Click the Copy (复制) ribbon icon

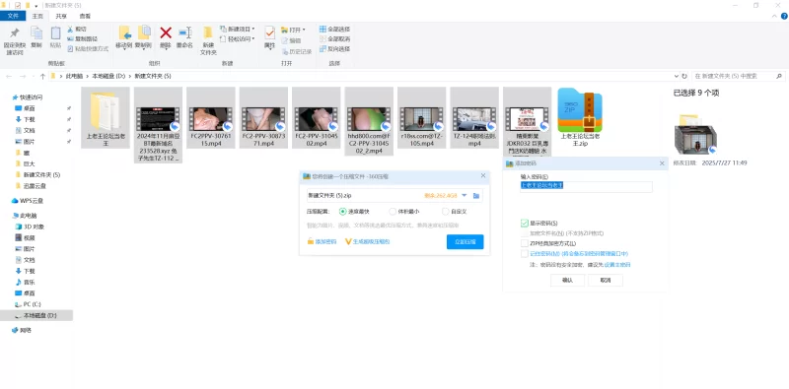click(x=36, y=33)
